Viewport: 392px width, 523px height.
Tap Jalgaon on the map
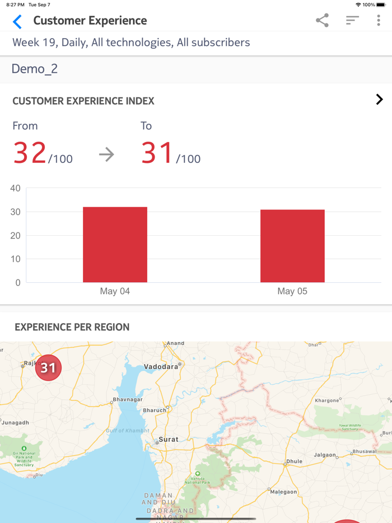pyautogui.click(x=325, y=455)
